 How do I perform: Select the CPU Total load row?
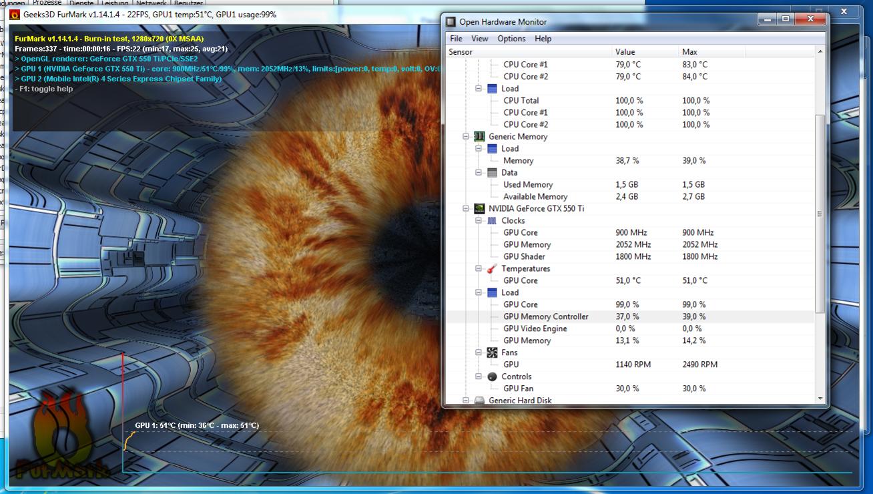(x=629, y=100)
